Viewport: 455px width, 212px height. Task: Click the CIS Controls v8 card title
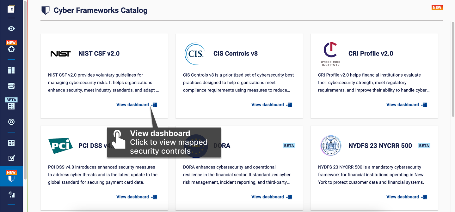point(236,54)
